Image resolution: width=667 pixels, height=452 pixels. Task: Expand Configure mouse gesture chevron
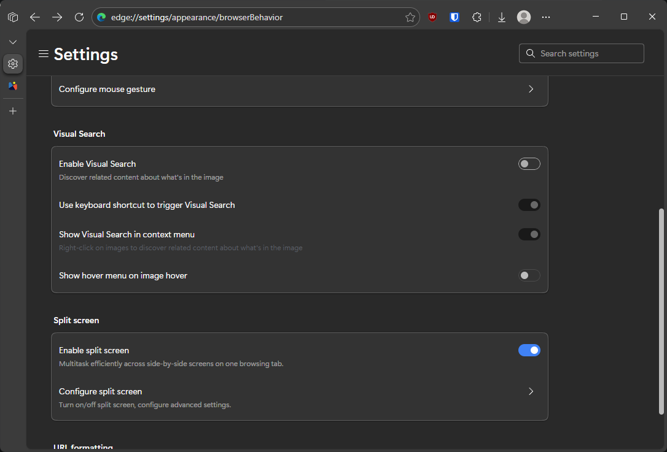(531, 89)
